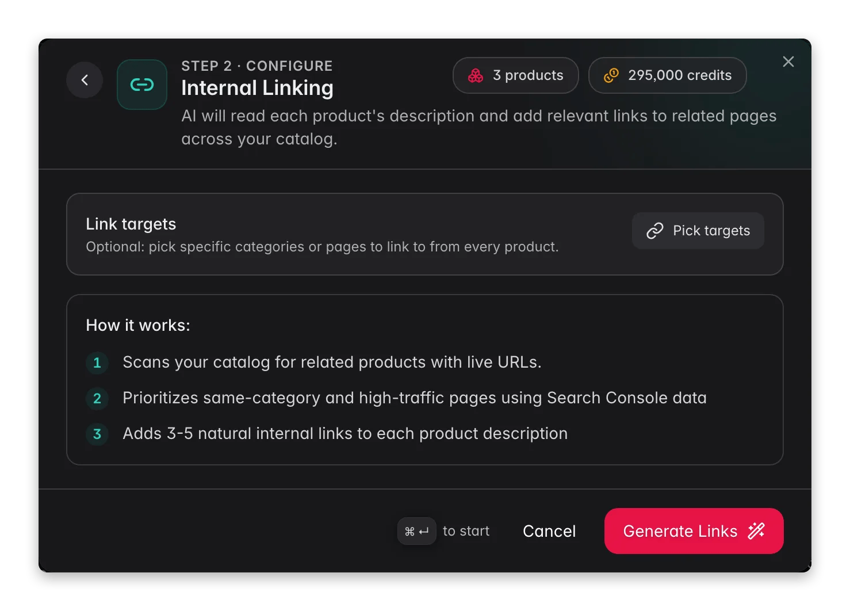Screen dimensions: 850x611
Task: Click the 'Internal Linking' title
Action: click(257, 88)
